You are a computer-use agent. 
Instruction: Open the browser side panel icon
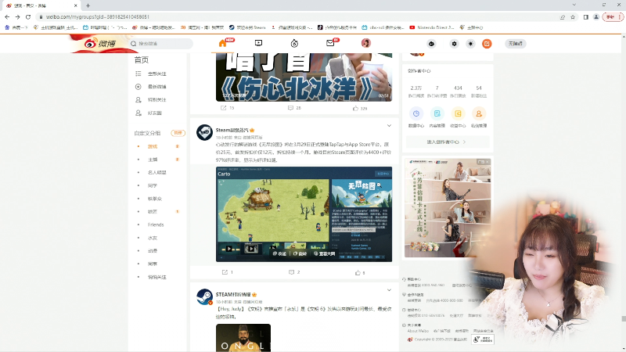585,17
